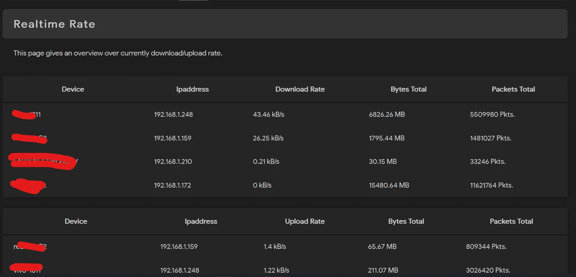Select the Download Rate column header

point(300,89)
